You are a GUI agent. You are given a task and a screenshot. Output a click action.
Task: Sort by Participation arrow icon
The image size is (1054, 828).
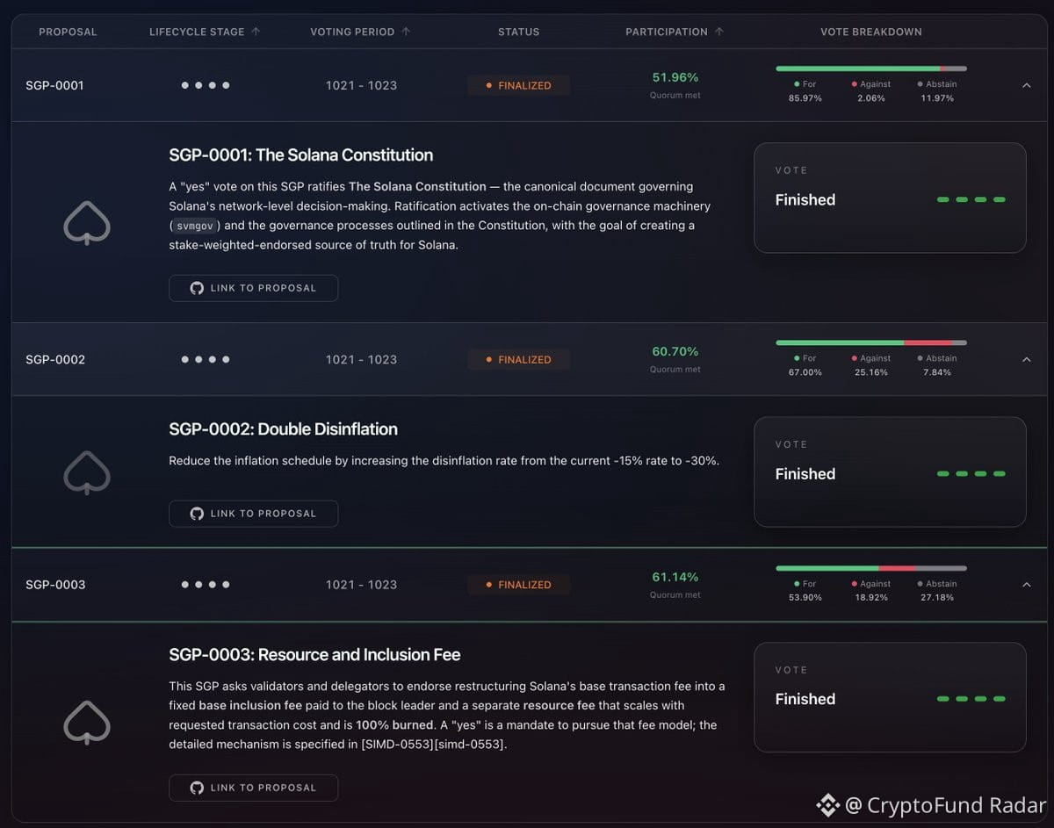(719, 32)
